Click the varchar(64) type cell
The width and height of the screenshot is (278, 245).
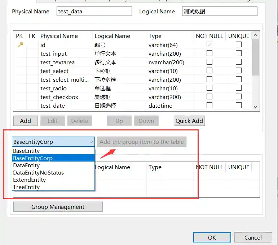point(163,45)
